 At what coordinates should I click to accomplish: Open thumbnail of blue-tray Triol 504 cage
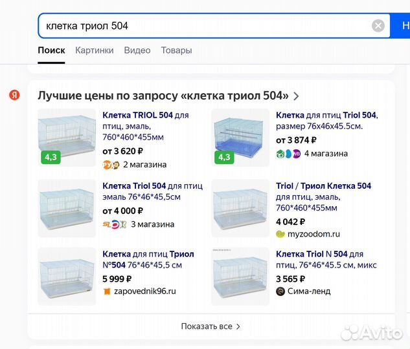pyautogui.click(x=240, y=138)
